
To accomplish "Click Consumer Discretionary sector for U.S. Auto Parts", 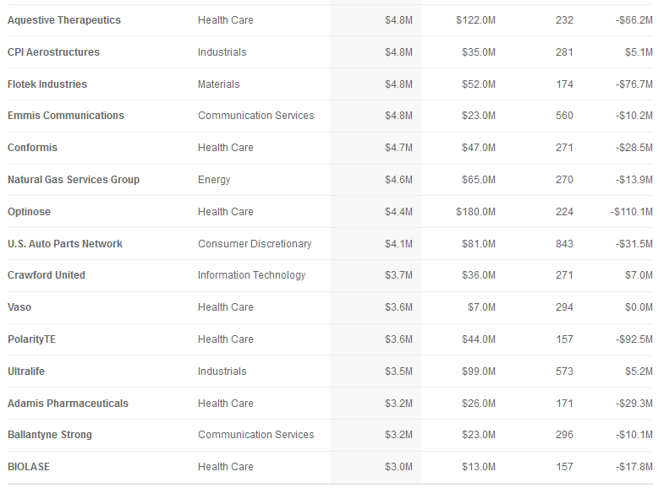I will [255, 244].
